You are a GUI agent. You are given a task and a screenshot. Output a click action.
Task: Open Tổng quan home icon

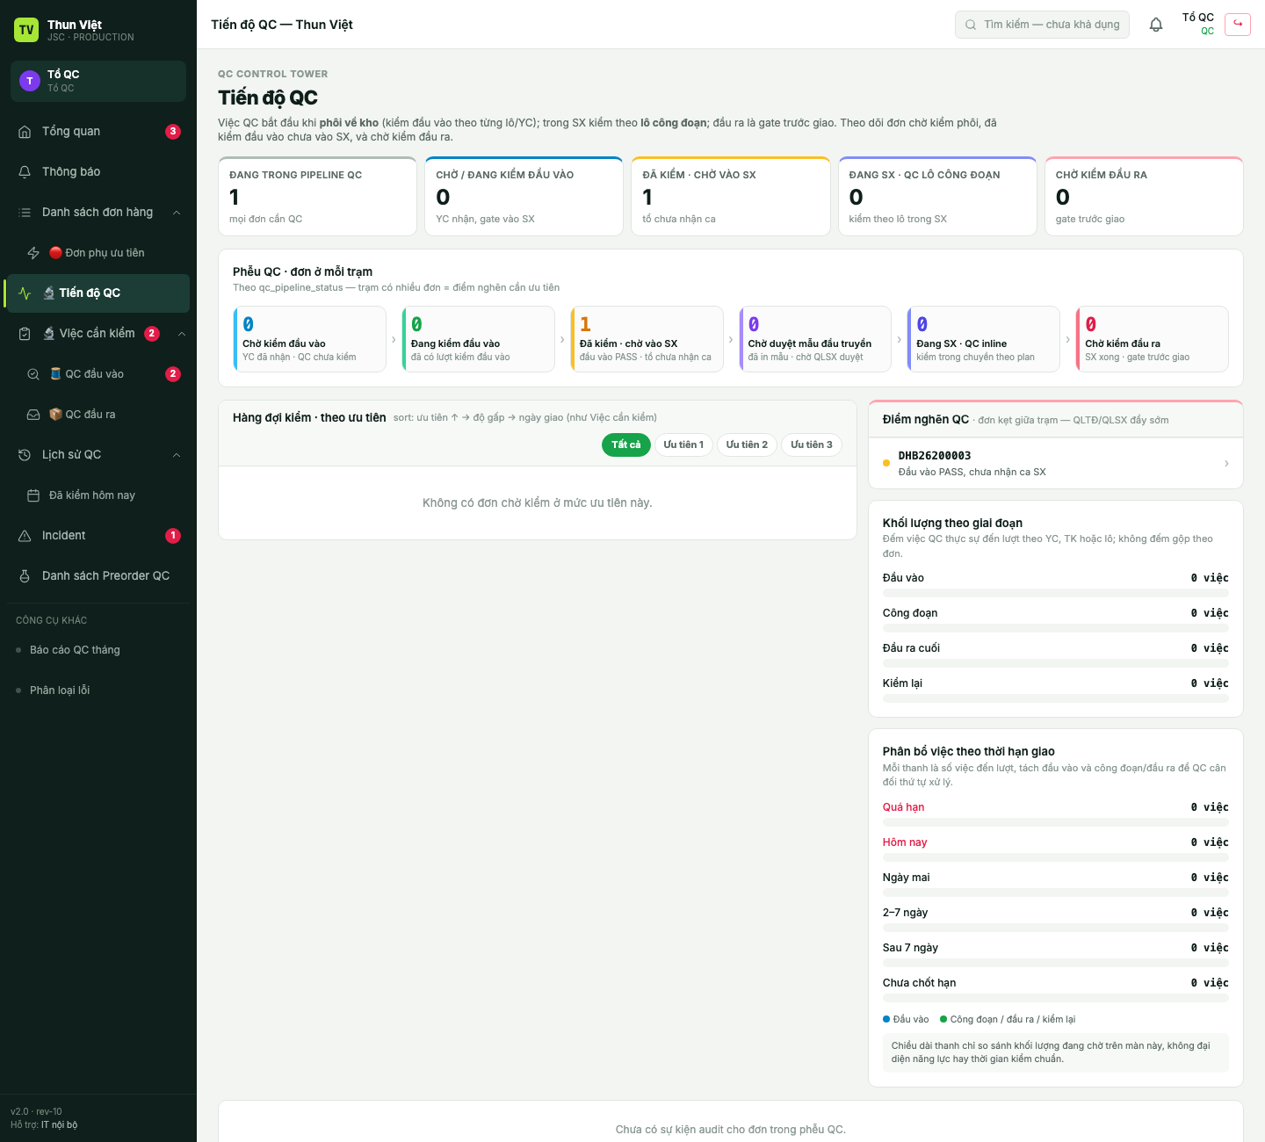coord(25,132)
